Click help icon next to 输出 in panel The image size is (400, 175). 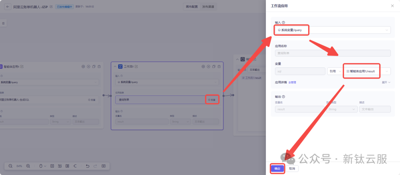tap(283, 97)
